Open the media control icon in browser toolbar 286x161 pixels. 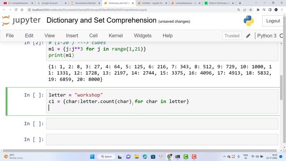click(264, 10)
